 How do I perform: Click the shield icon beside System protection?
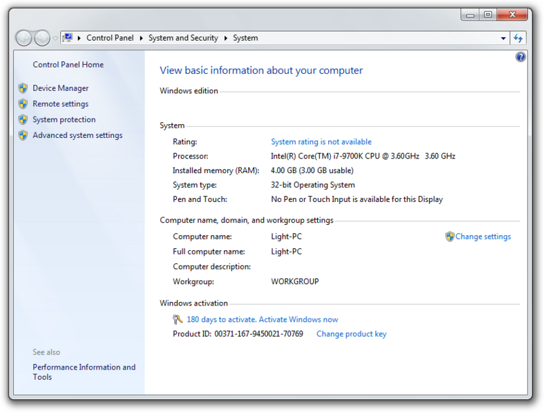tap(23, 120)
